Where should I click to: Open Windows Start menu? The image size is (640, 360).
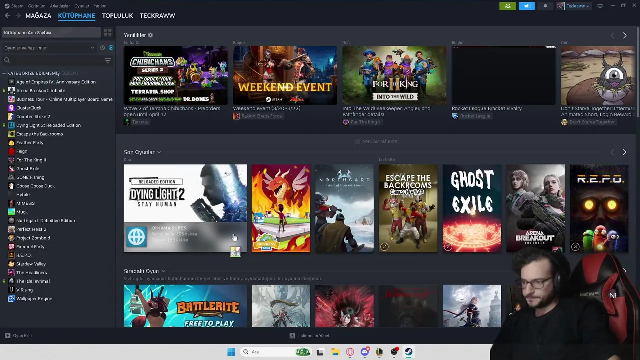click(231, 352)
